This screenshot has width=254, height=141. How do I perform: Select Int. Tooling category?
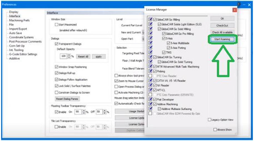[x=16, y=50]
